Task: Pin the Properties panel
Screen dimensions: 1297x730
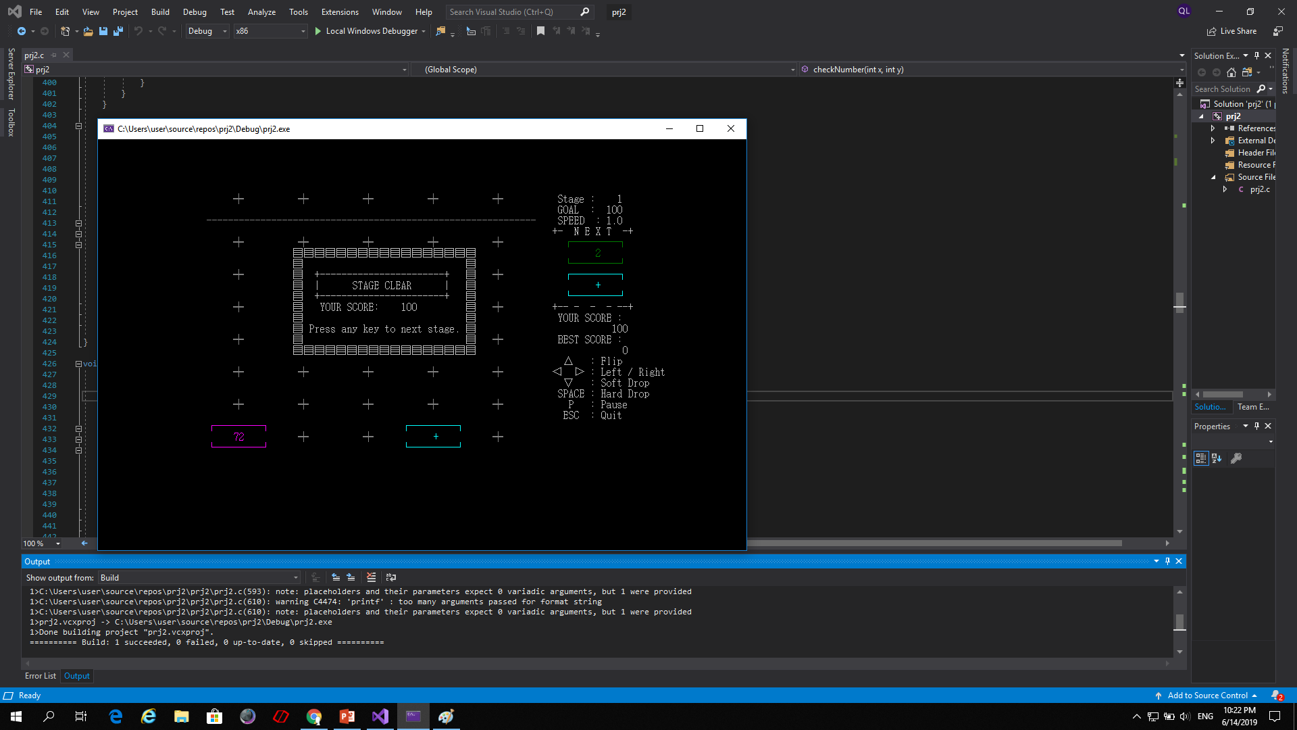Action: [x=1256, y=426]
